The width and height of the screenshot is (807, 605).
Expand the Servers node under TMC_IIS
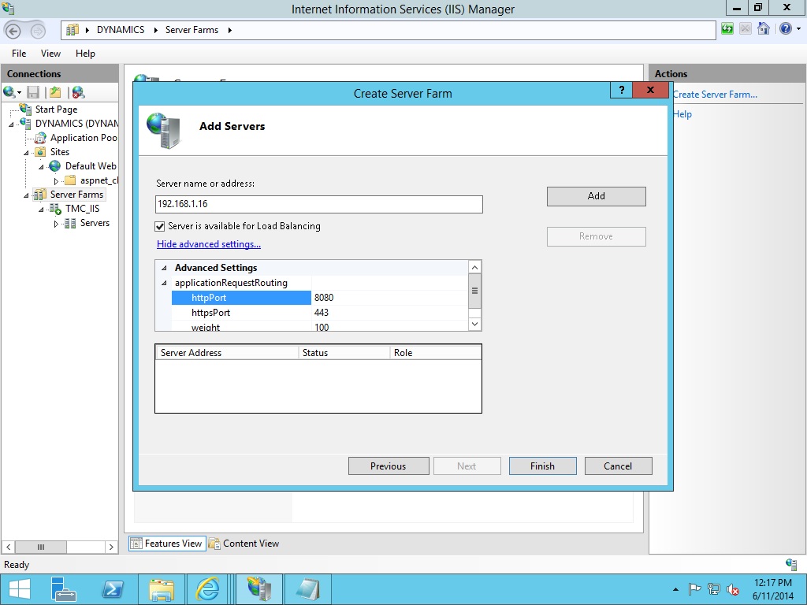click(55, 223)
